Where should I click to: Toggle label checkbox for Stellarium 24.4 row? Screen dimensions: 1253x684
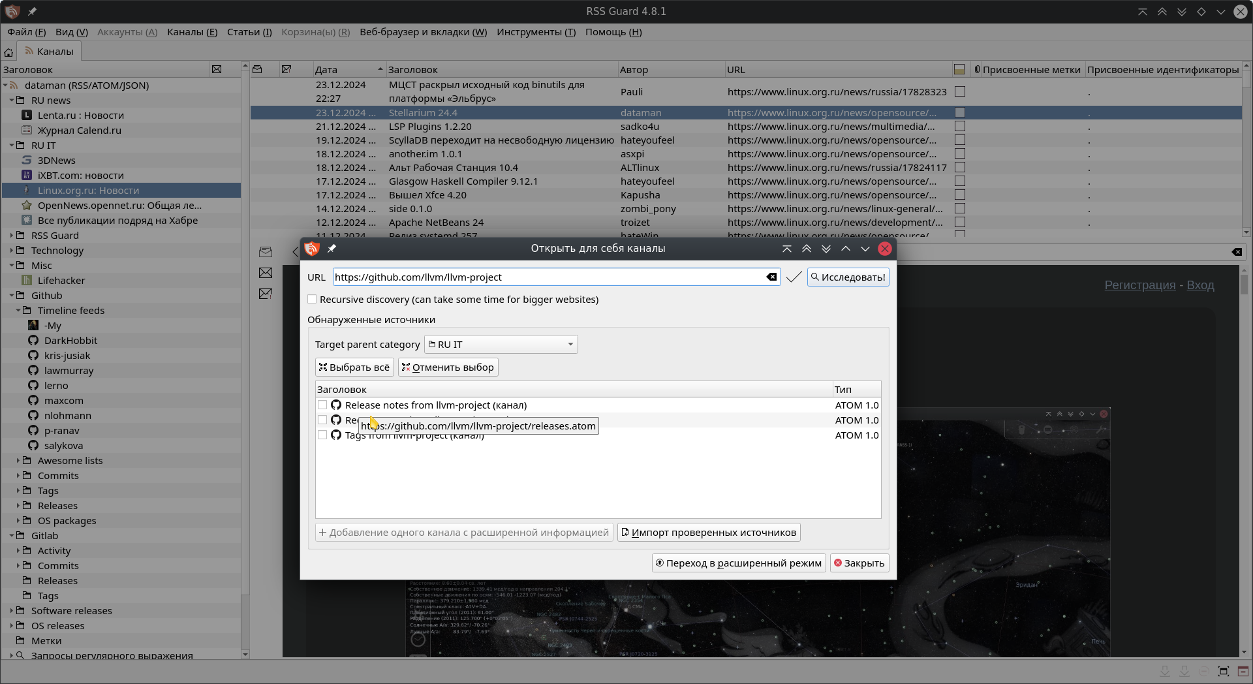(x=960, y=113)
